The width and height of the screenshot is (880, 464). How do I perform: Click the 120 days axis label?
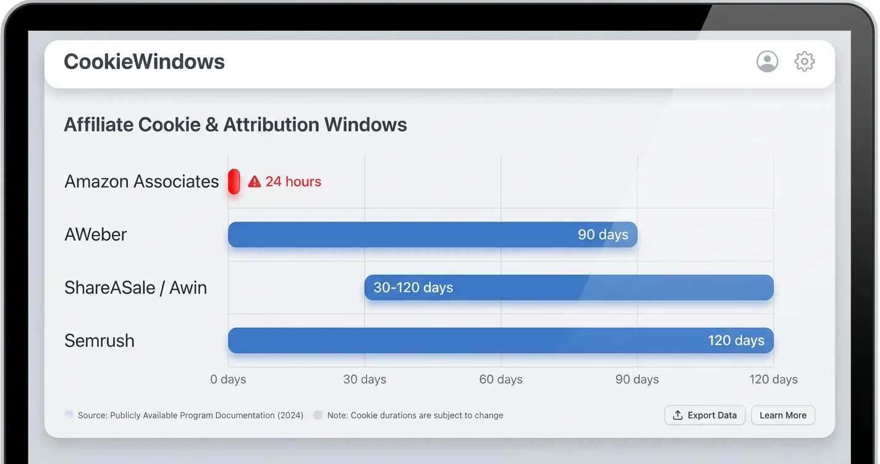774,379
